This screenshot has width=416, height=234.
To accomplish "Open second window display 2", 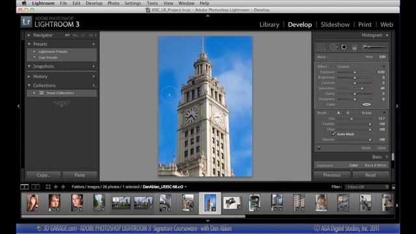I will (x=36, y=187).
